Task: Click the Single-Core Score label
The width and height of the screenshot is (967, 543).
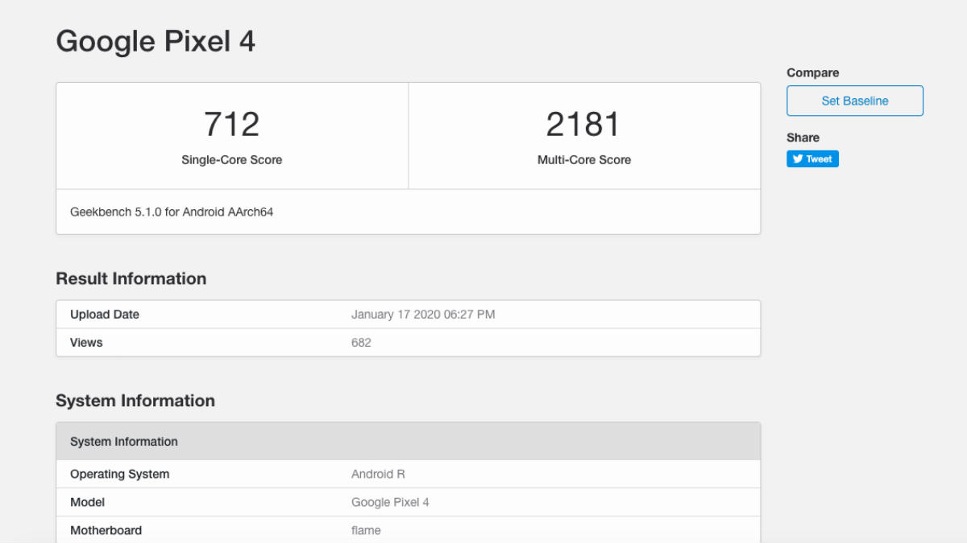Action: (x=232, y=159)
